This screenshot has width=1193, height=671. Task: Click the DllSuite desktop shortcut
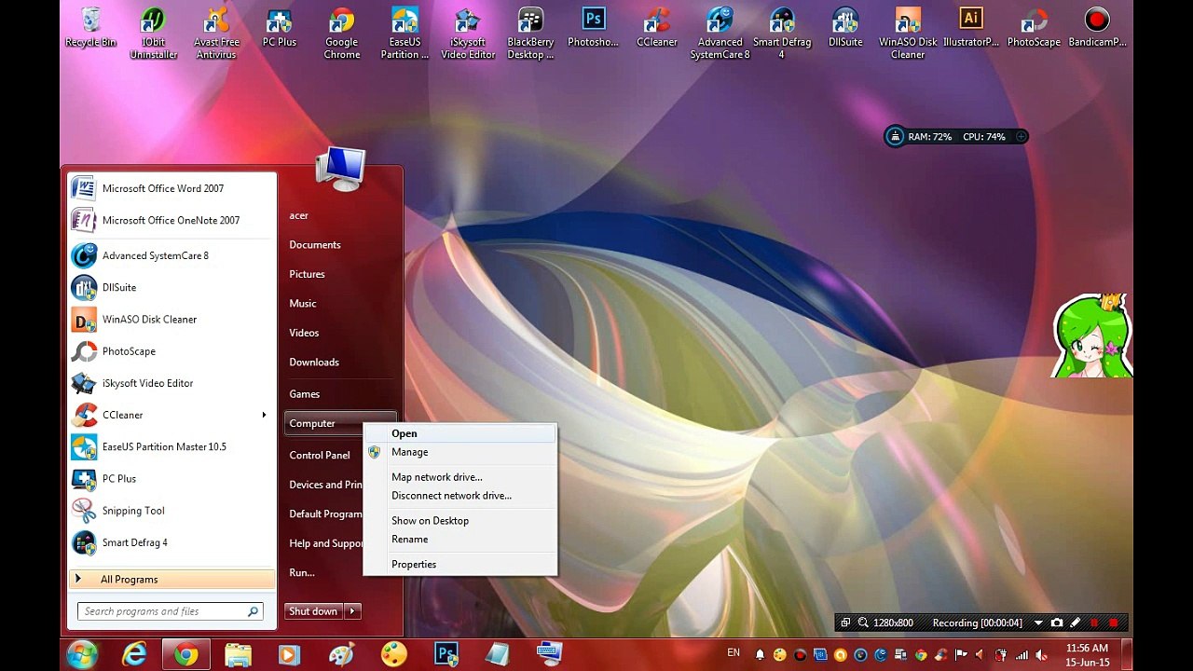pos(845,28)
